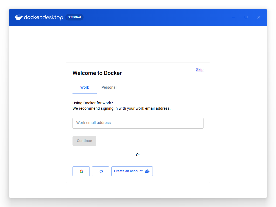
Task: Sign in with the Google icon button
Action: point(81,171)
